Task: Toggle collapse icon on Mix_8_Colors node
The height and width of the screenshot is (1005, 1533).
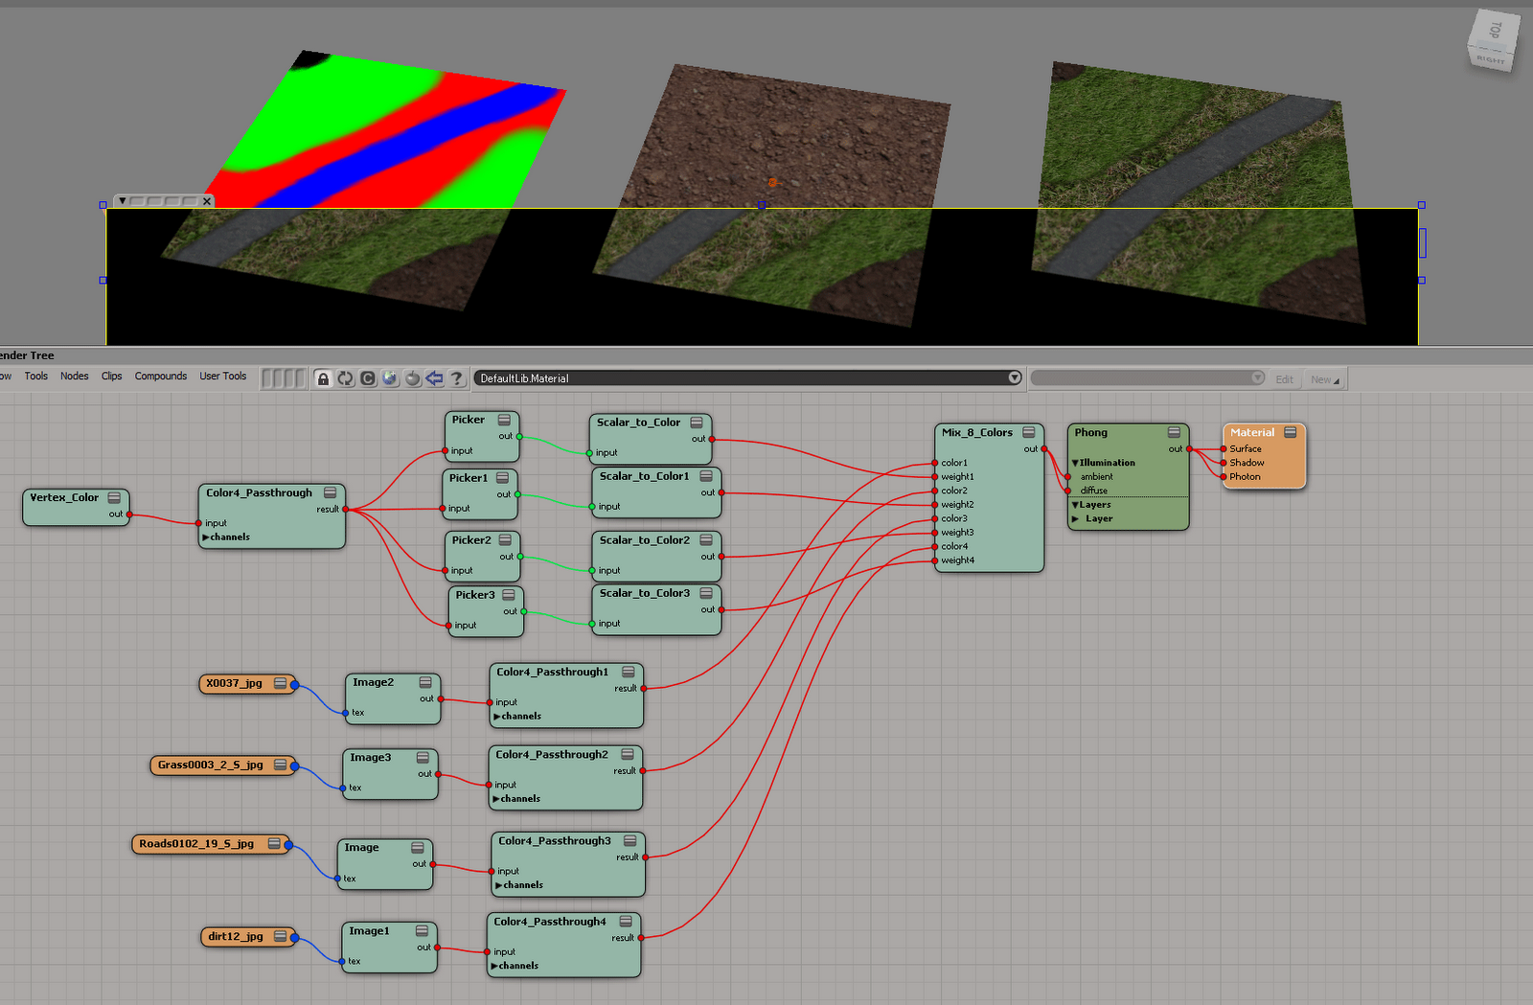Action: (1028, 432)
